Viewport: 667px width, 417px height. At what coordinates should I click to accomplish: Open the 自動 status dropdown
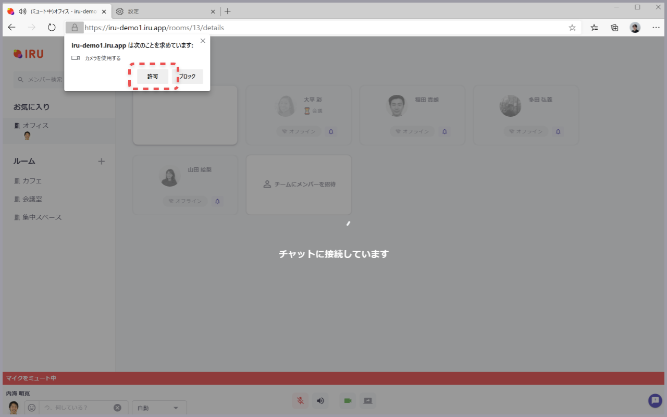click(159, 408)
